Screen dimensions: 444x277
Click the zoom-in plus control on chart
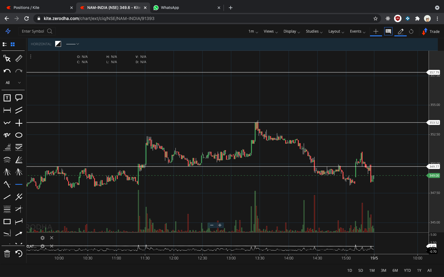(x=220, y=225)
